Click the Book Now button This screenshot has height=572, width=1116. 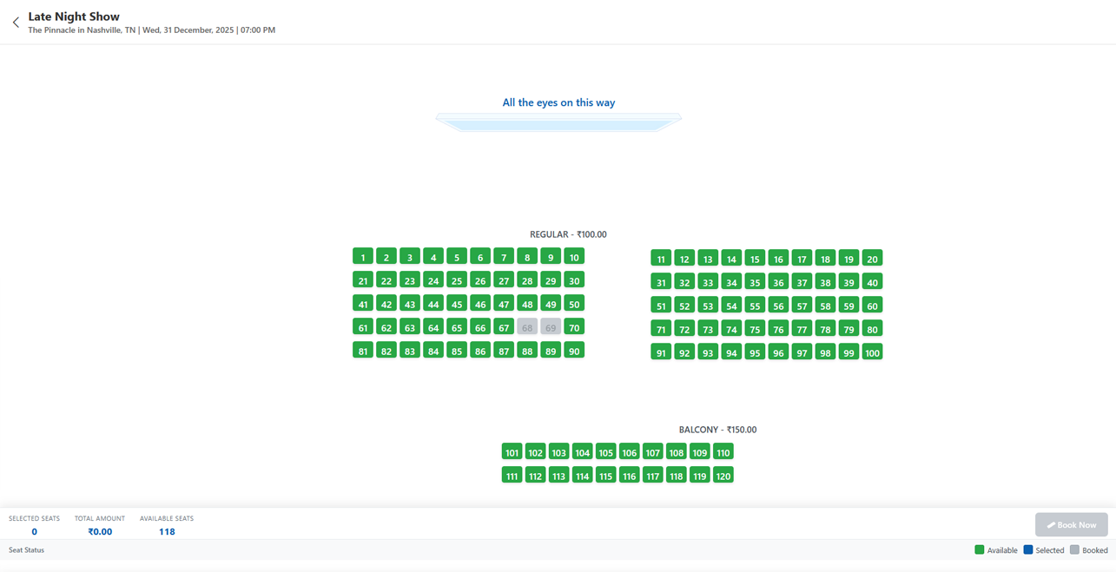(1071, 524)
